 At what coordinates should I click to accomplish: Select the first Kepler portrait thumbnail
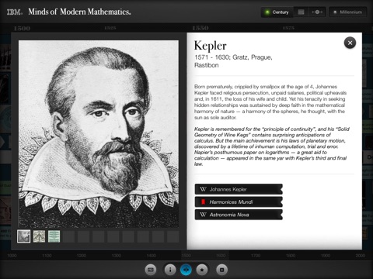click(x=23, y=236)
